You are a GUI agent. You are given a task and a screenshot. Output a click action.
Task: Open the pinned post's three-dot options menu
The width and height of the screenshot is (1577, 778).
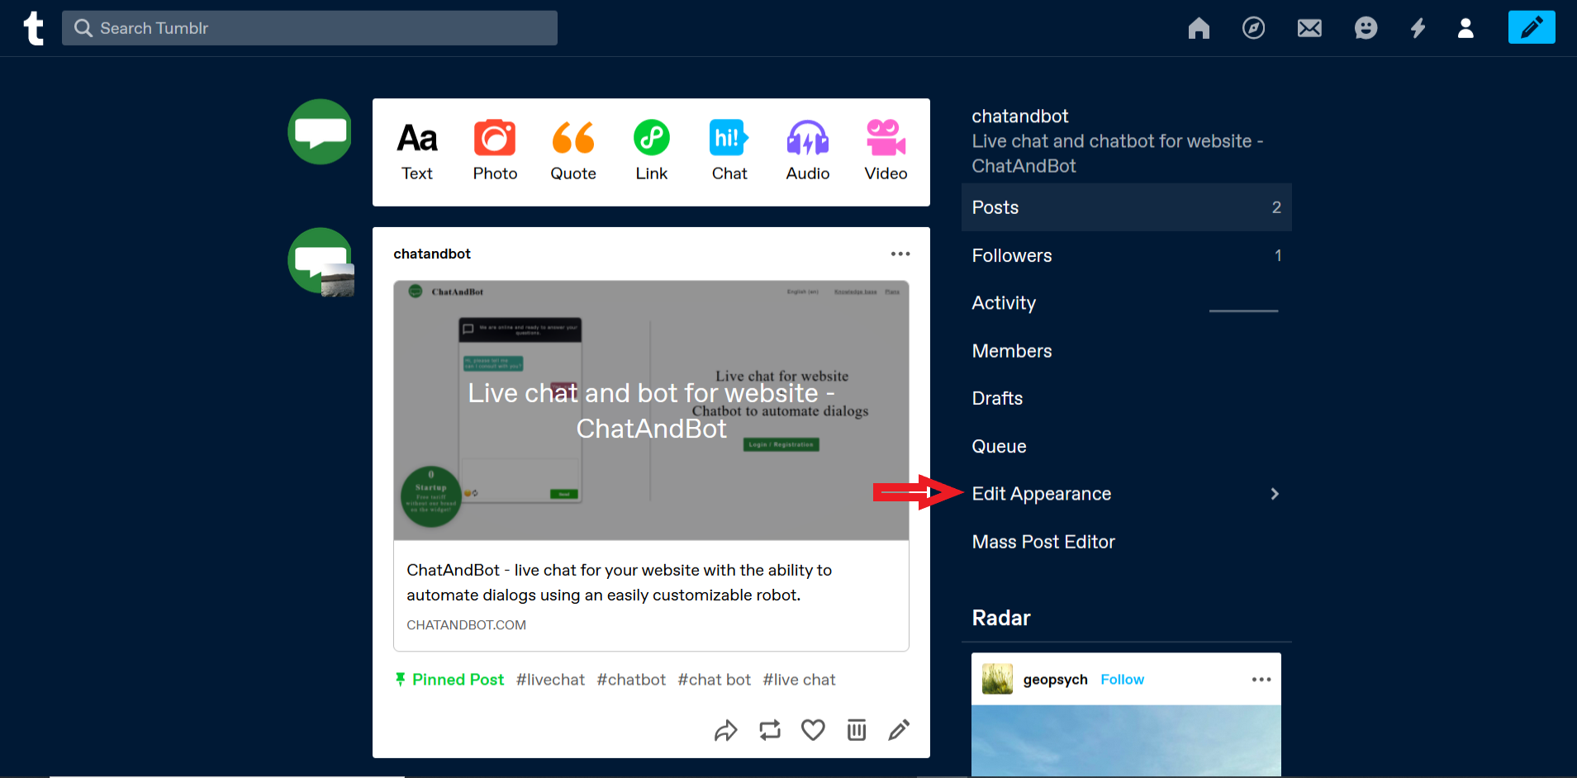[900, 254]
